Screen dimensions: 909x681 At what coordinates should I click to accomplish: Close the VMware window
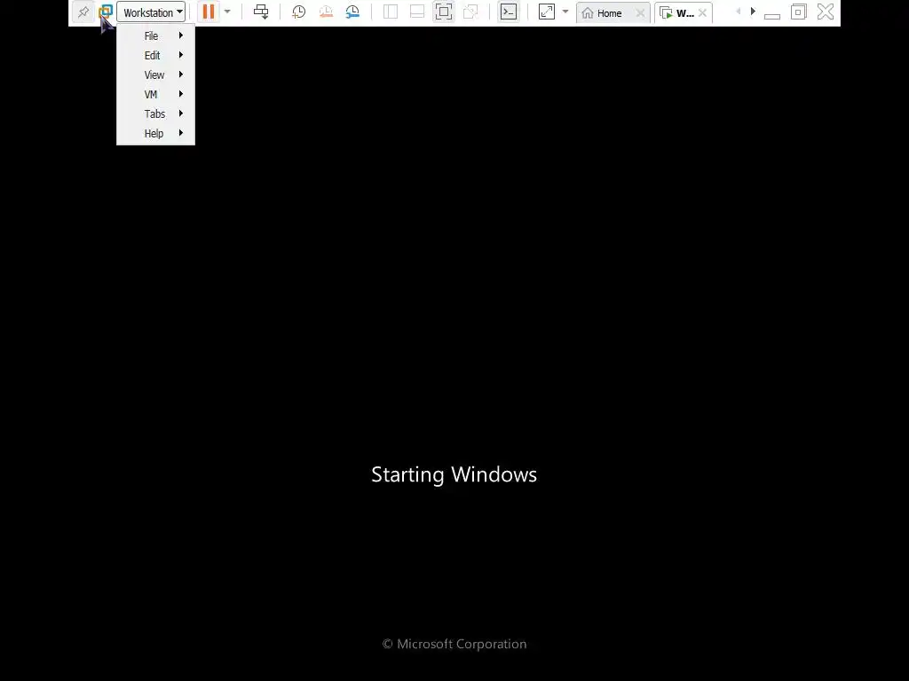826,12
